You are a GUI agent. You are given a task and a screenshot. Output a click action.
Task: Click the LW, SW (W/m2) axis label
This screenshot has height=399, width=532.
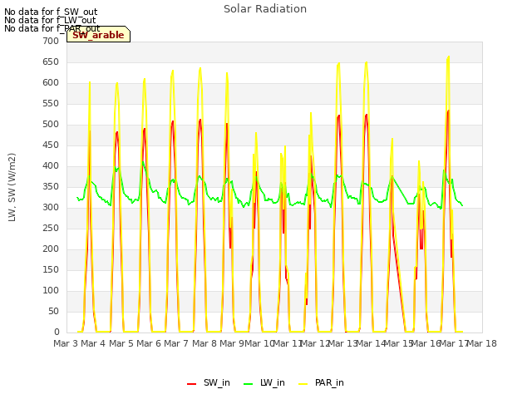(12, 187)
